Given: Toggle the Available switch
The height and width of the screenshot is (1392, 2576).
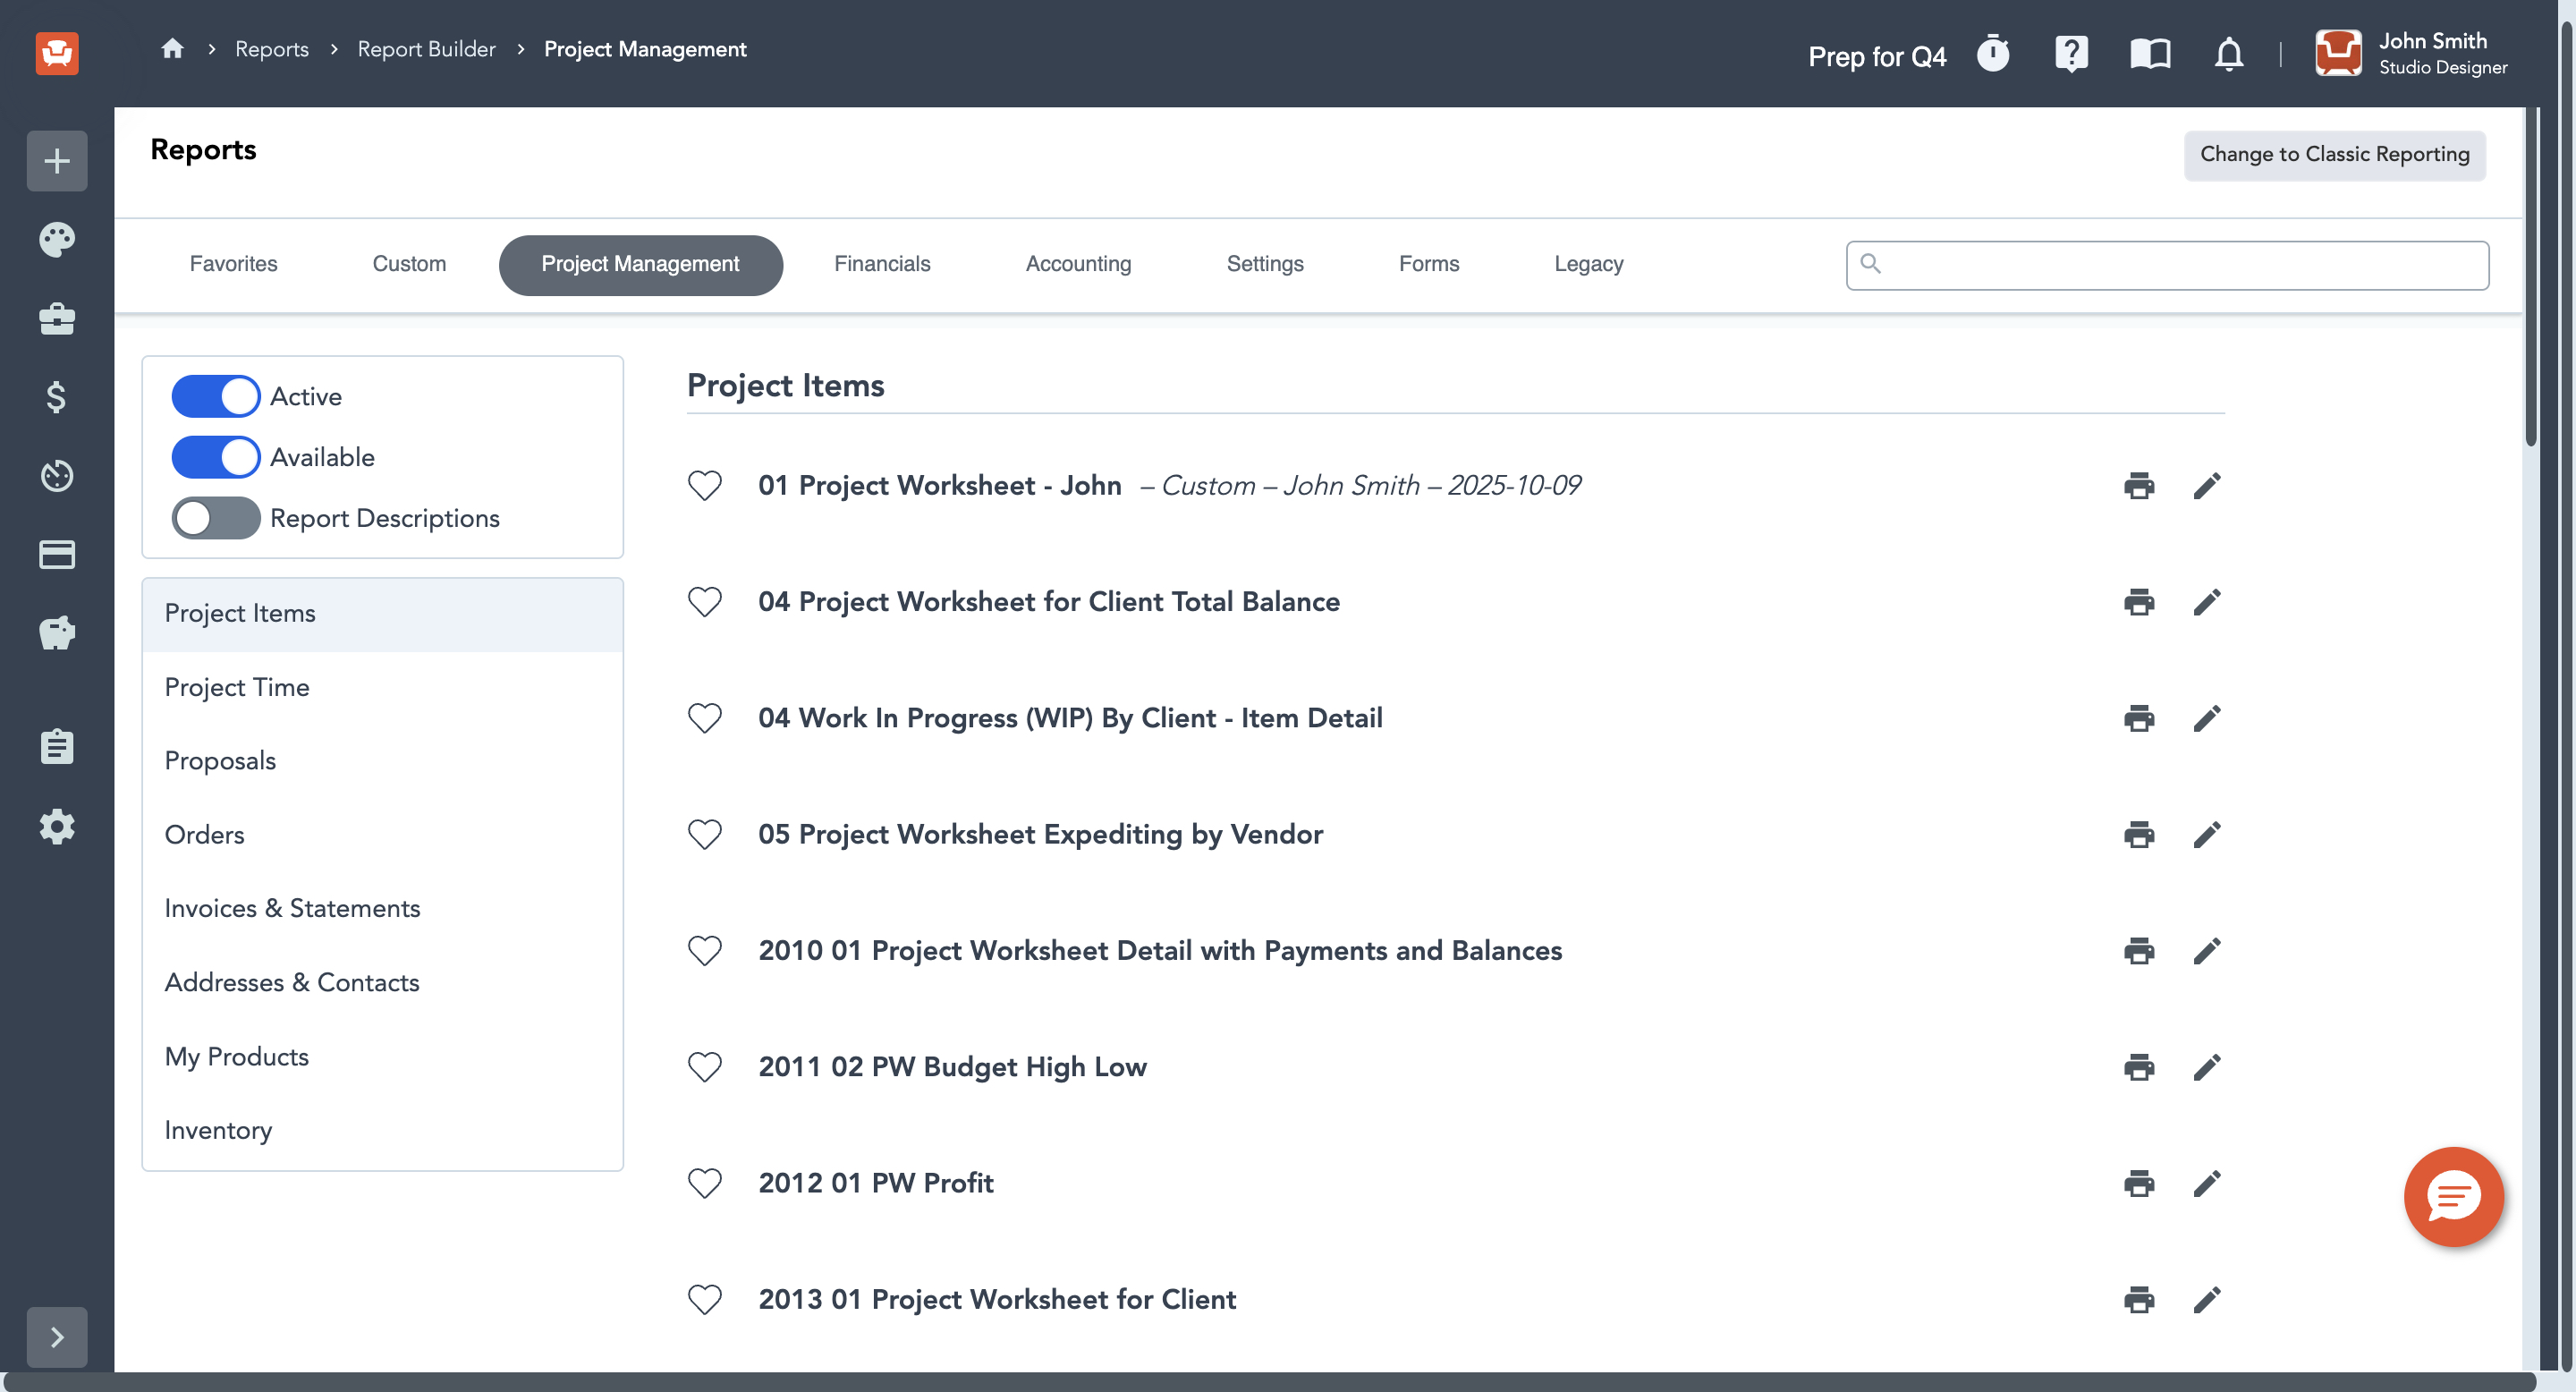Looking at the screenshot, I should 216,457.
